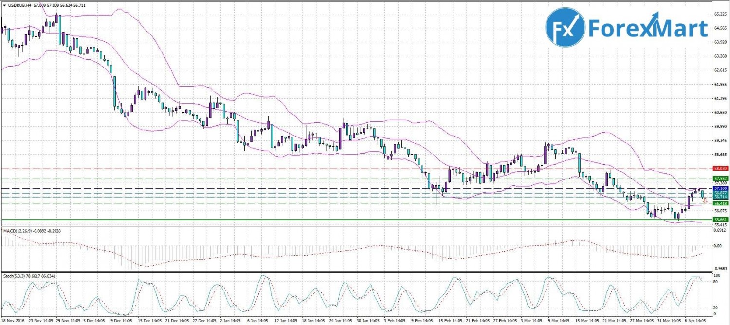Expand the USDRUB,H4 chart dropdown triangle
730x325 pixels.
pos(4,5)
